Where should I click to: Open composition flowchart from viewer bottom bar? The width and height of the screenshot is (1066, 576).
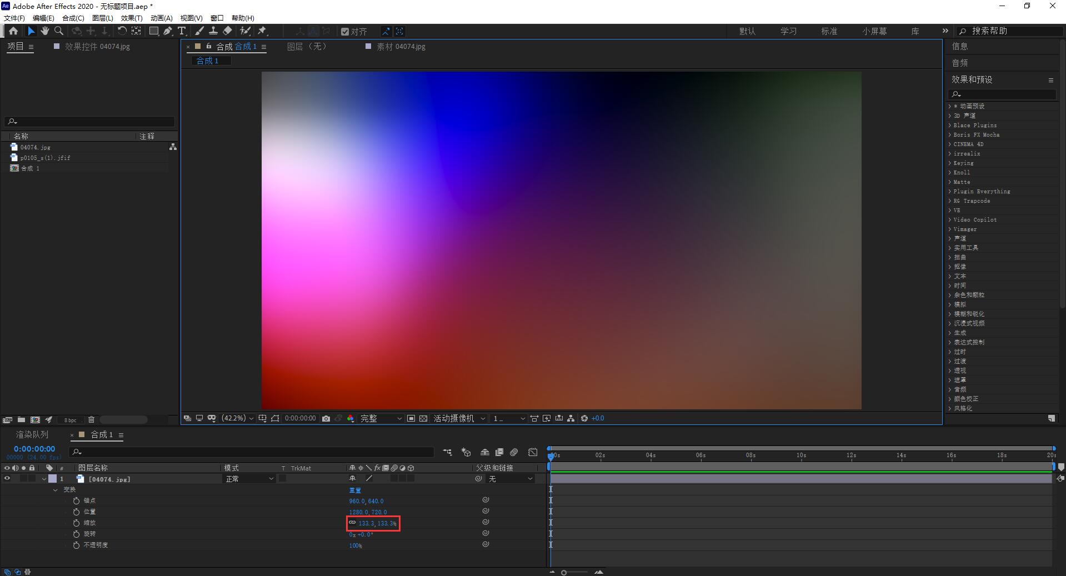tap(570, 418)
